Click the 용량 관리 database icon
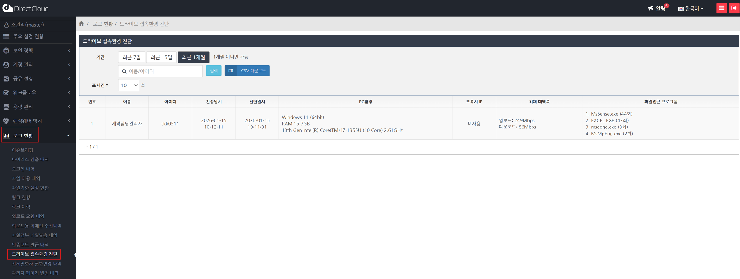Viewport: 740px width, 279px height. (6, 107)
